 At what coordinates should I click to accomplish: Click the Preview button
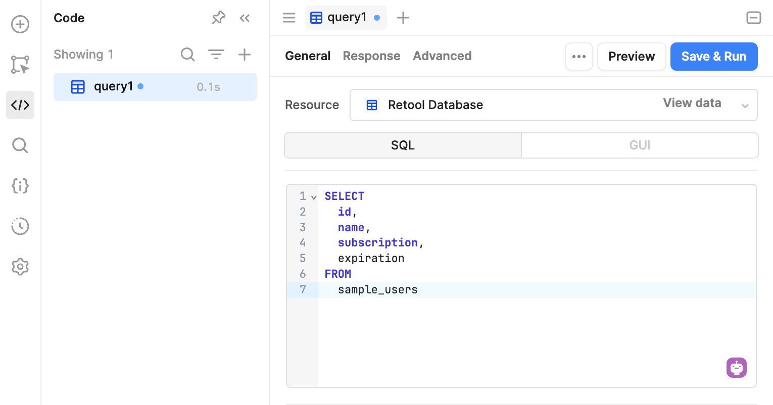(x=632, y=57)
